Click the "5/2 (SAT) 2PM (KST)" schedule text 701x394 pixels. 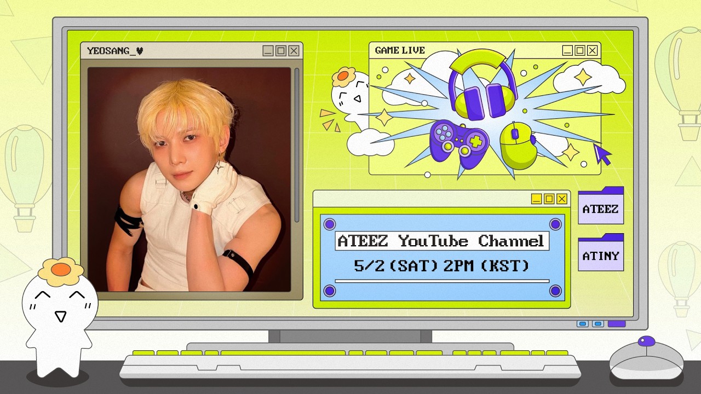441,266
